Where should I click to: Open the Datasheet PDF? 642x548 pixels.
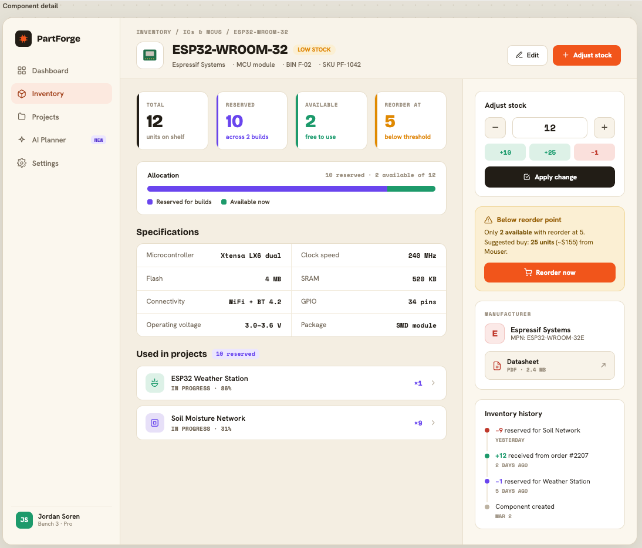549,365
